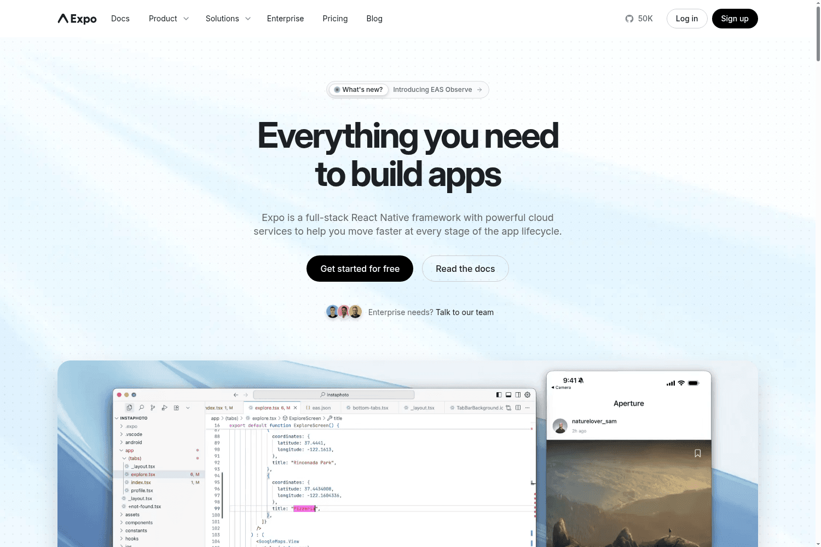Open the Run and Debug icon in the editor
This screenshot has height=547, width=821.
tap(164, 408)
